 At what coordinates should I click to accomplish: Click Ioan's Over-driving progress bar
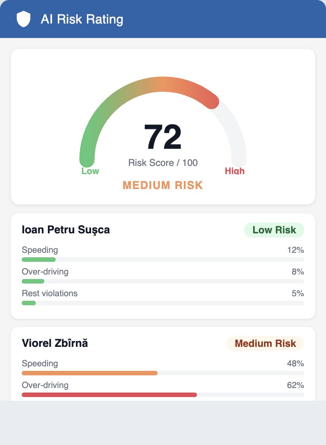[x=163, y=281]
